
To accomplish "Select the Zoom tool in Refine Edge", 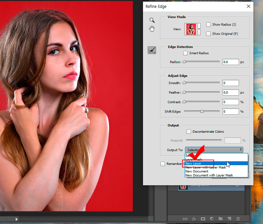I will [152, 20].
